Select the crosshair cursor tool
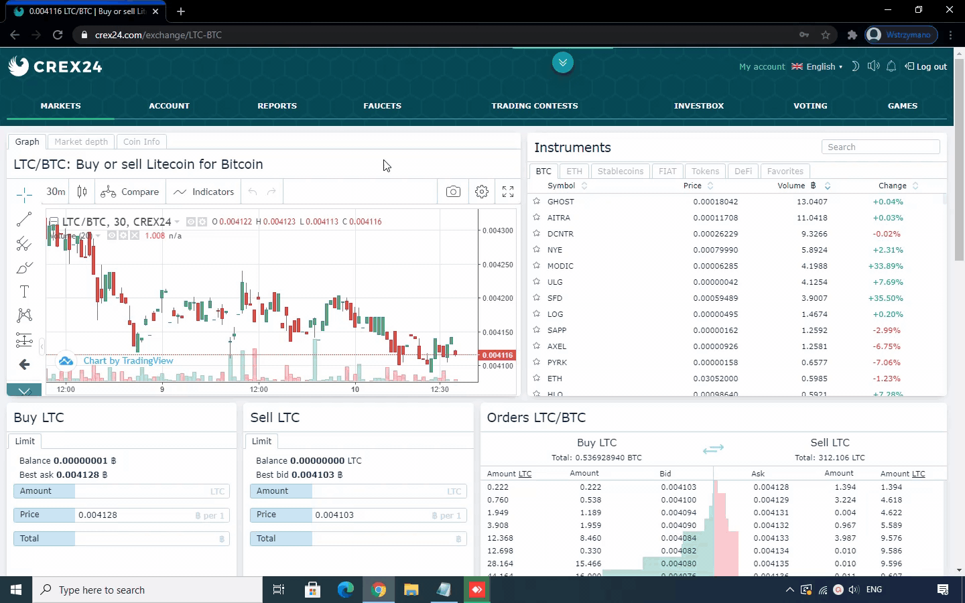Viewport: 965px width, 603px height. pos(24,195)
